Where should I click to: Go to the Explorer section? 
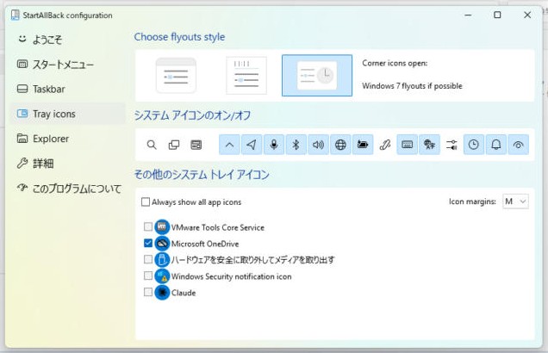(67, 139)
